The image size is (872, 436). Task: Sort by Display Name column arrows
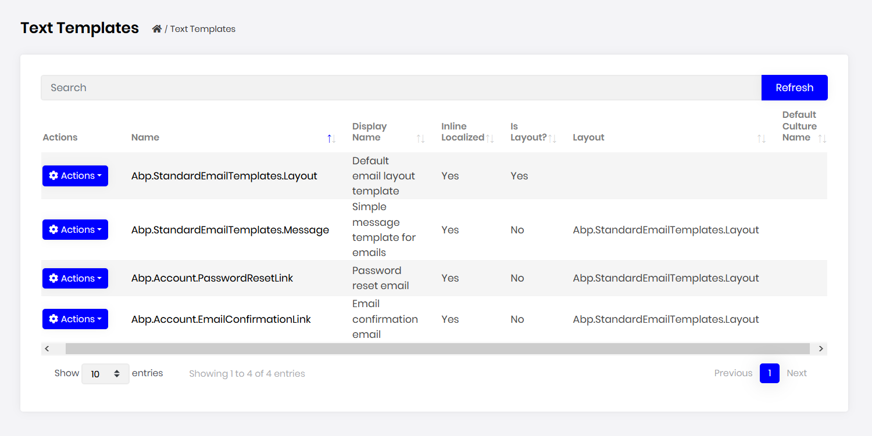point(420,138)
